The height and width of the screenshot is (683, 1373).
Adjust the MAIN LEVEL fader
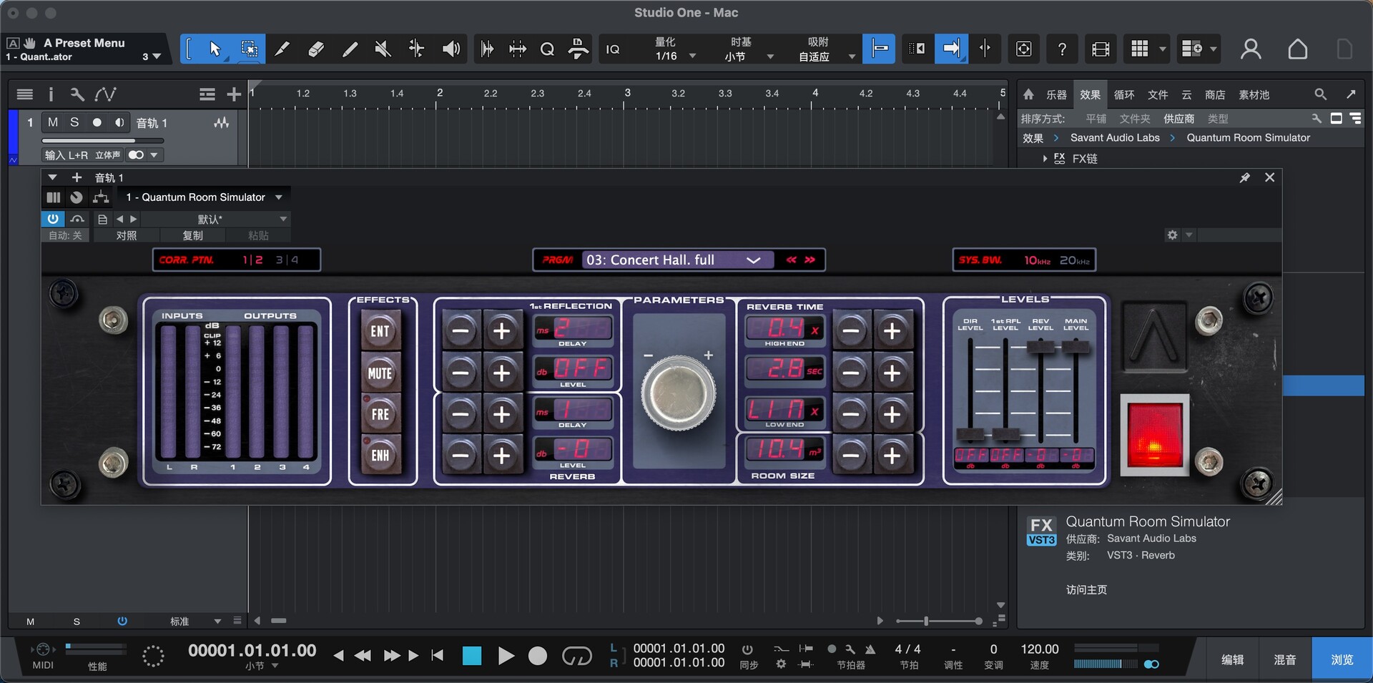pos(1076,348)
